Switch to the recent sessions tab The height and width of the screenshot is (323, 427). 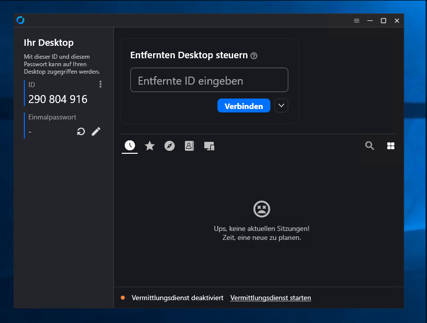click(x=130, y=145)
